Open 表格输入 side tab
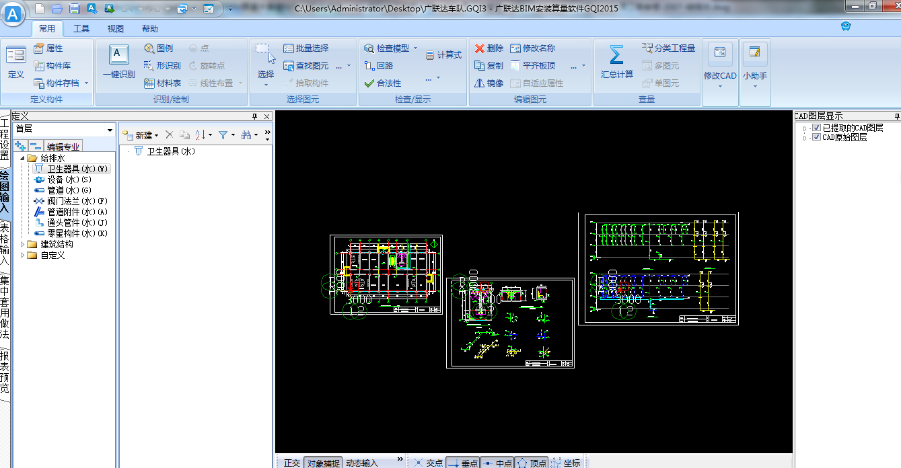The image size is (901, 468). 5,243
